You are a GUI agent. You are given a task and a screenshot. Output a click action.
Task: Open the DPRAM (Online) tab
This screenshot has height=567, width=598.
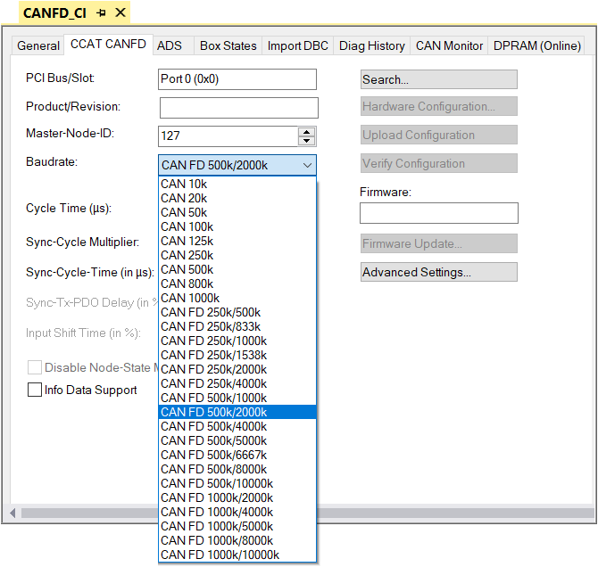click(536, 45)
